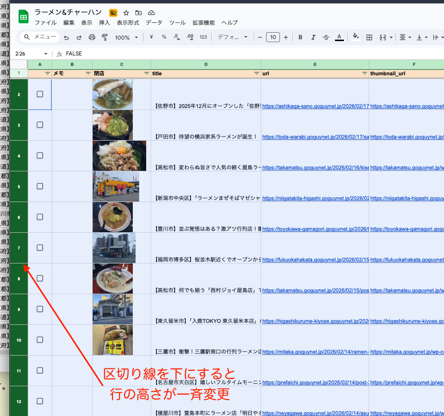
Task: Click the print icon
Action: click(x=92, y=37)
